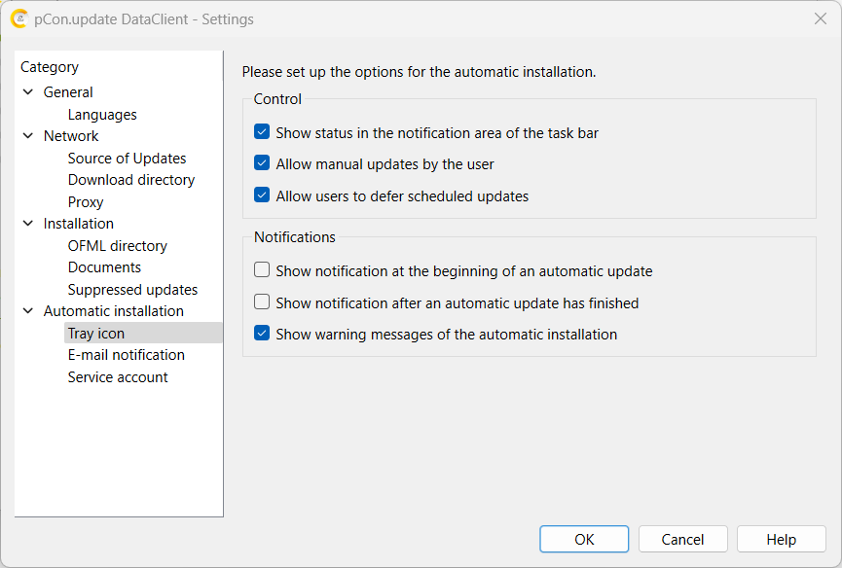Select Automatic installation category
The width and height of the screenshot is (842, 568).
(113, 311)
